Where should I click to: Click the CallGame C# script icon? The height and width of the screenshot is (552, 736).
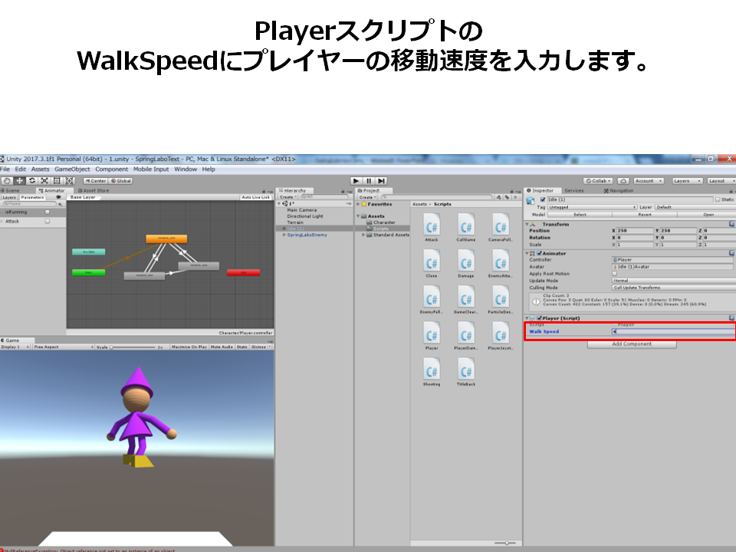tap(466, 225)
